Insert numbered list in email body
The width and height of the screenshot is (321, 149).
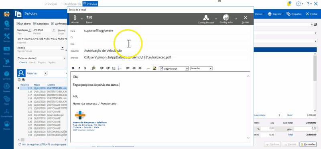click(x=114, y=68)
